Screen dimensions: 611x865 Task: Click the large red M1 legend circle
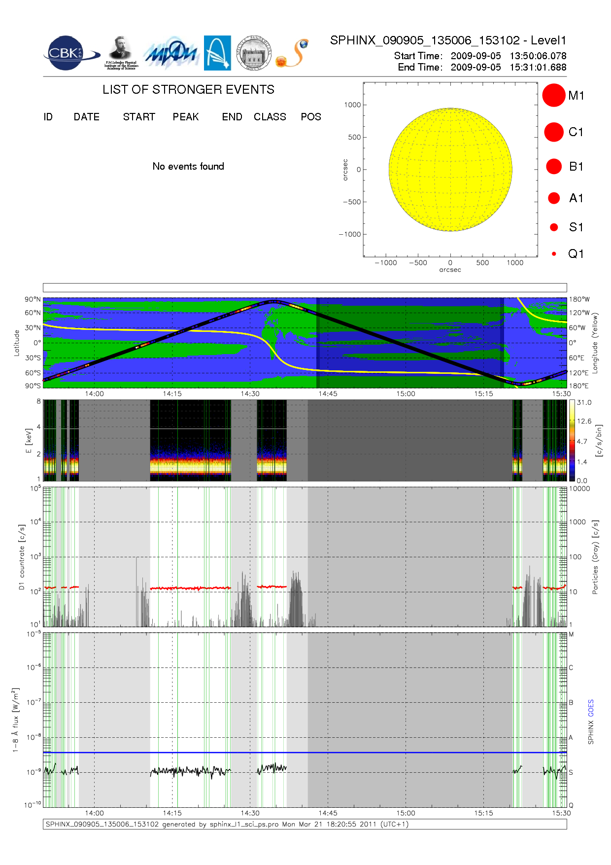pyautogui.click(x=553, y=95)
